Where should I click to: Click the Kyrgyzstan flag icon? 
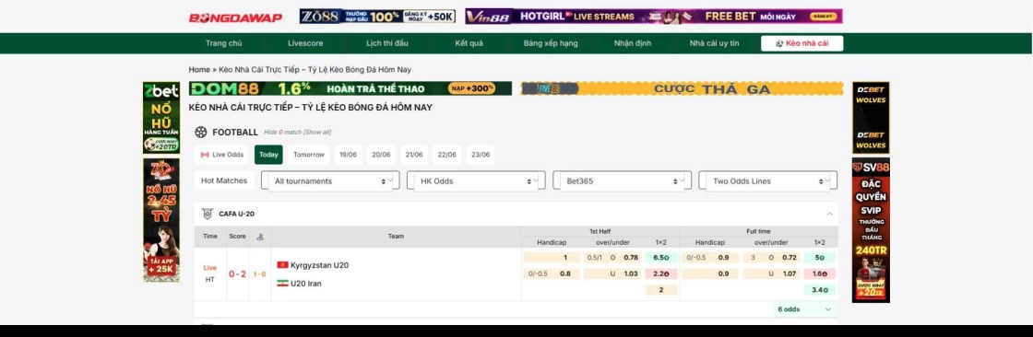tap(282, 265)
